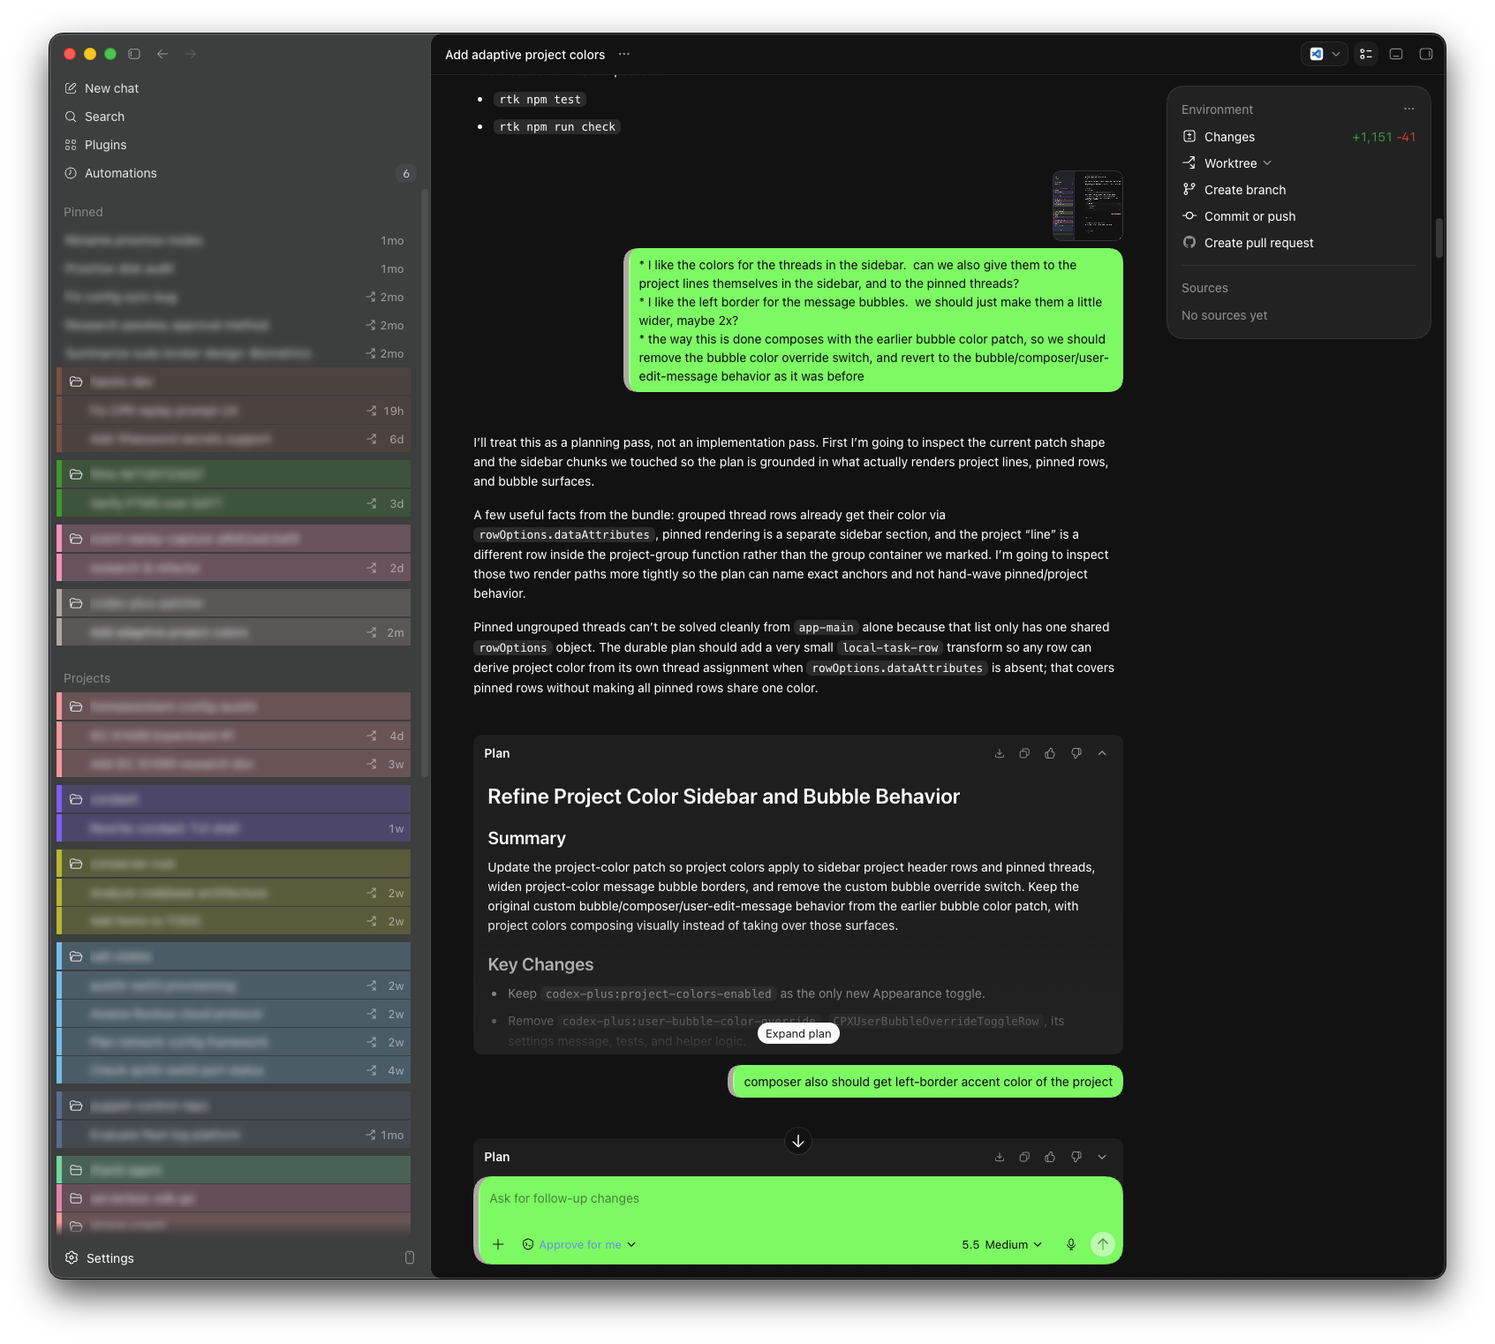Go back with the left arrow
Image resolution: width=1495 pixels, height=1344 pixels.
162,54
